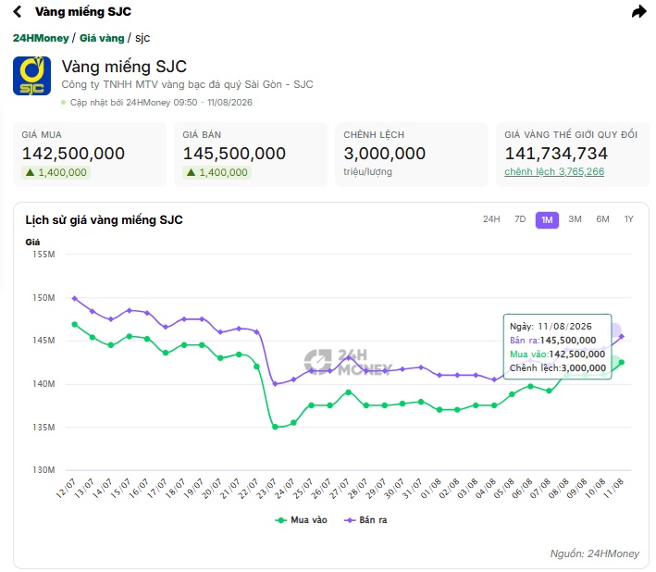Click the Mua vào point on 01/08
The width and height of the screenshot is (656, 572).
point(439,410)
